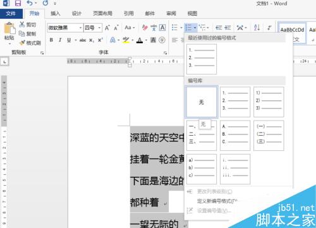Open the highlight color picker
Screen dimensions: 316x228
point(133,40)
